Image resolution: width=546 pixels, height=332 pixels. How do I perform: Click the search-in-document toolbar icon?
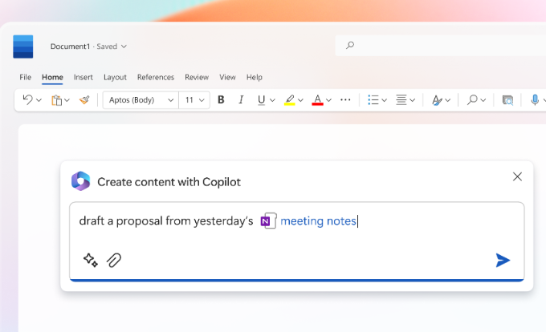507,100
